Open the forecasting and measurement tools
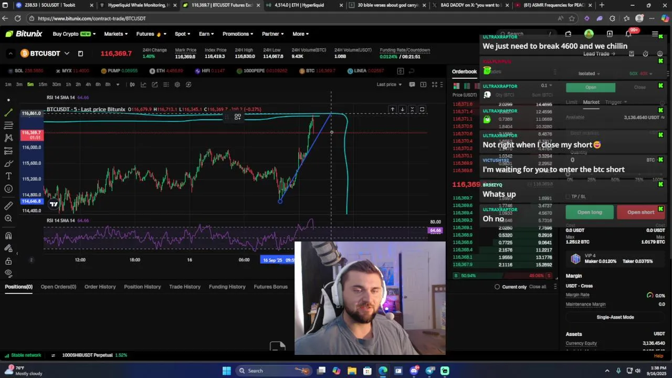 coord(8,151)
